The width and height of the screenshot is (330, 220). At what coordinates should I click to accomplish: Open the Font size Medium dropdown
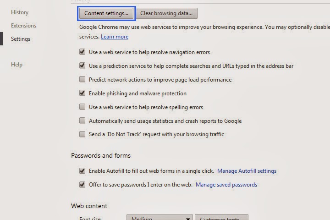coord(159,217)
